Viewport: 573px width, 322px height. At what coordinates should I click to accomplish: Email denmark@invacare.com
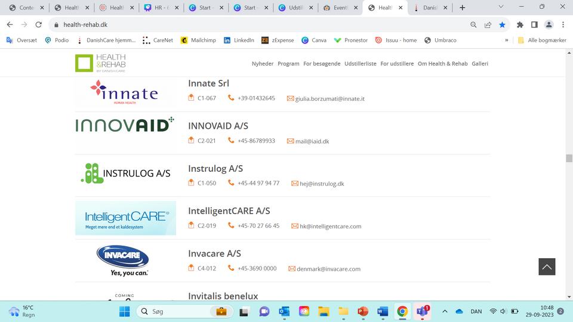coord(328,269)
